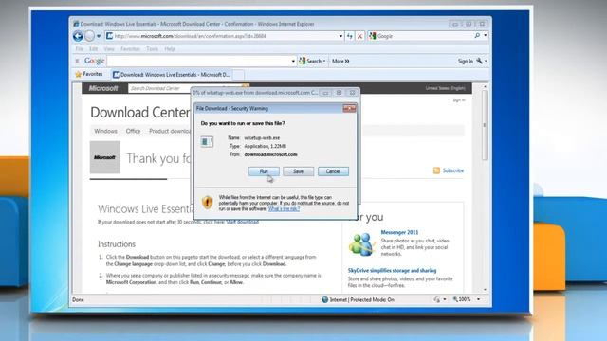The height and width of the screenshot is (341, 607).
Task: Open the Windows tab in Download Center
Action: pyautogui.click(x=105, y=131)
